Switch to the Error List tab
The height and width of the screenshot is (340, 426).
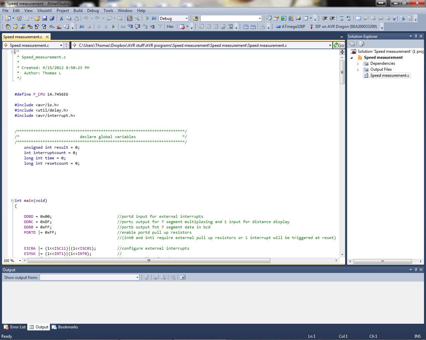[x=15, y=327]
